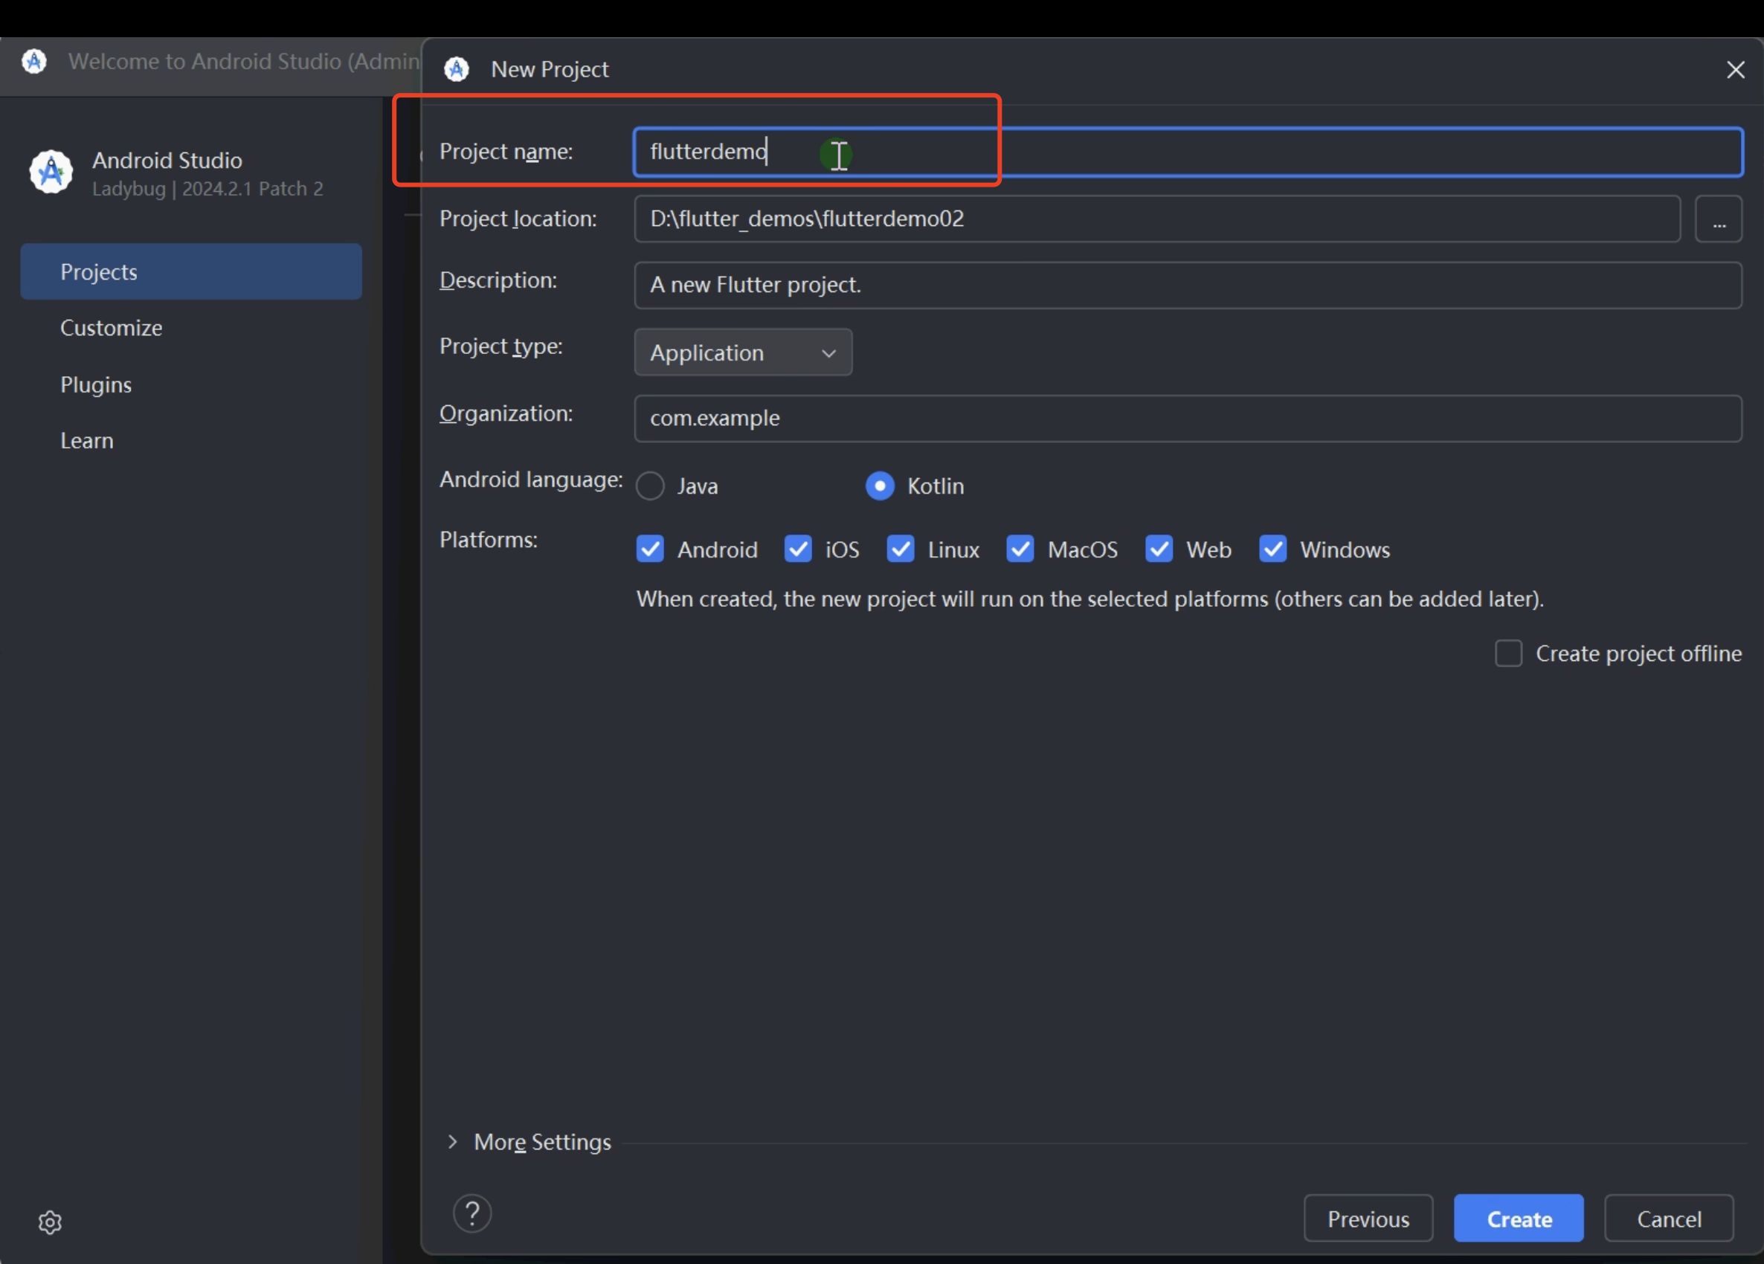1764x1264 pixels.
Task: Click the Description input field
Action: pos(1187,286)
